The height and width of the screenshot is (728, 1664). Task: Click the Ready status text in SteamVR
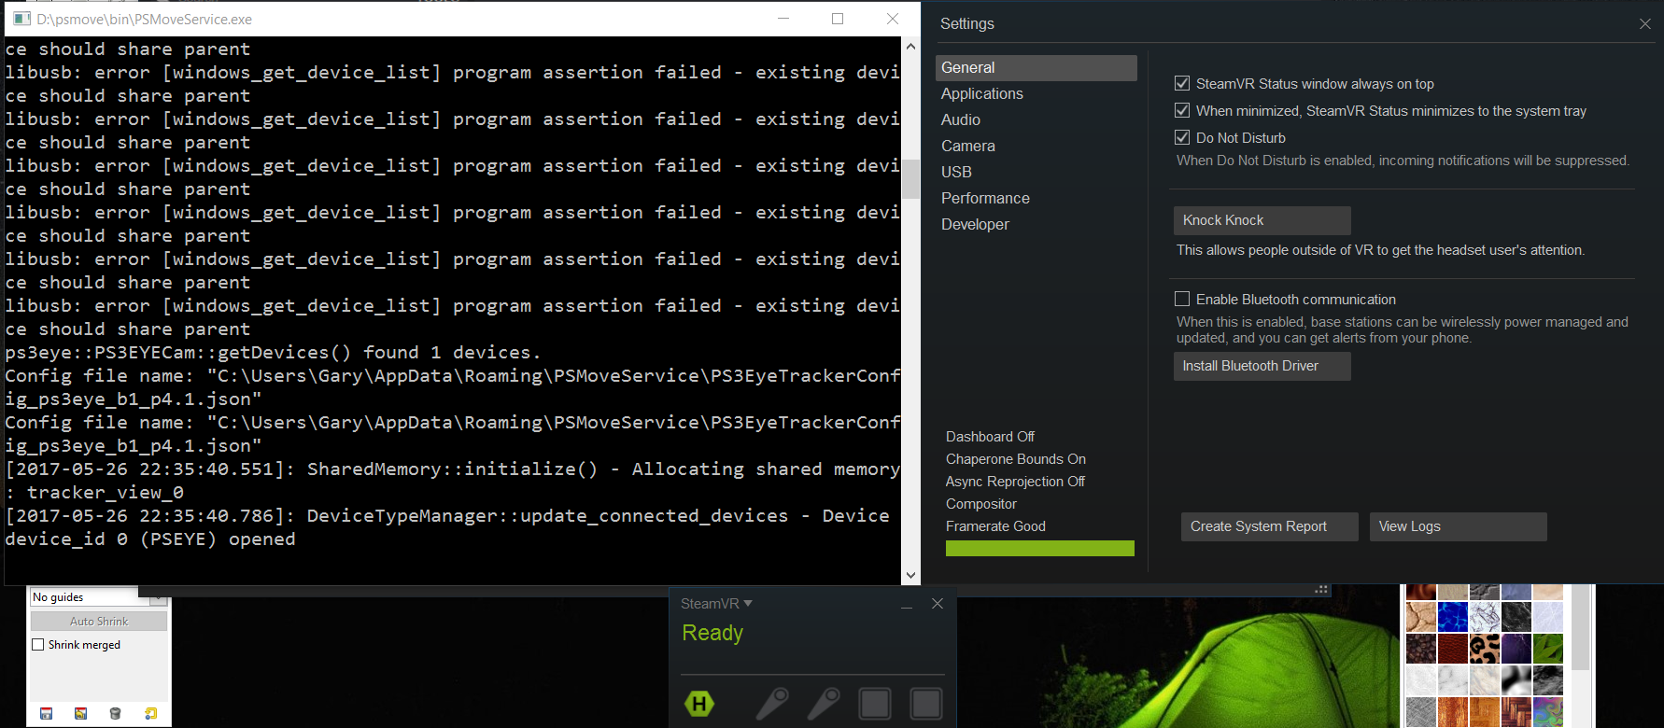[712, 633]
